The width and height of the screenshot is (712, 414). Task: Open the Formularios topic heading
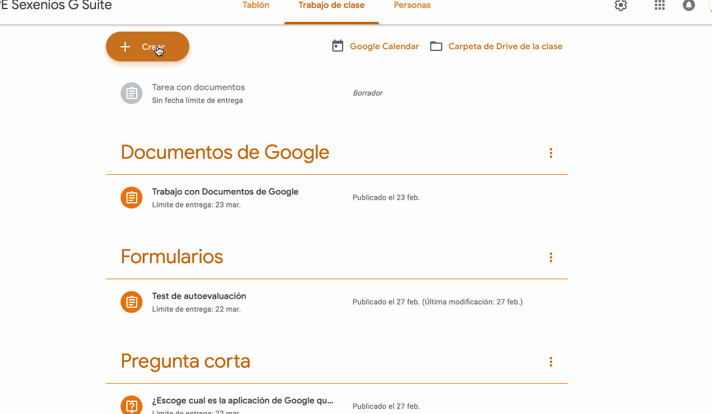(172, 257)
